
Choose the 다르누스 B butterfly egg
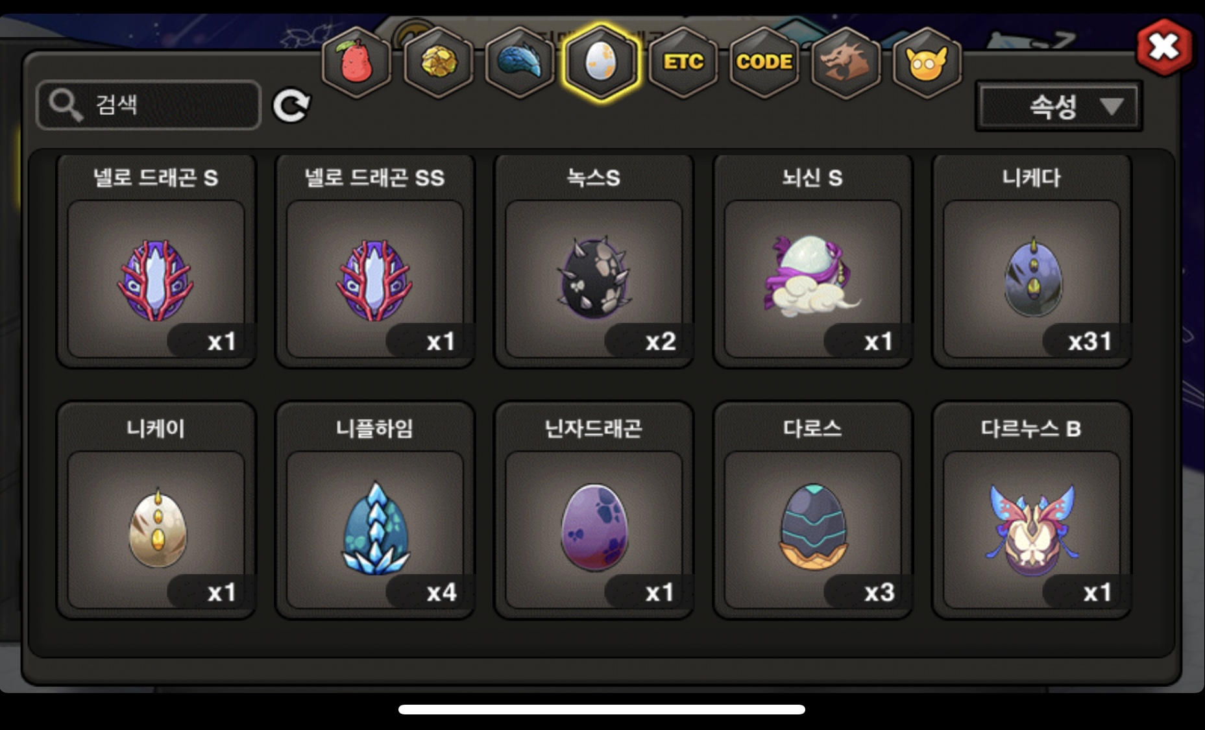(1032, 511)
